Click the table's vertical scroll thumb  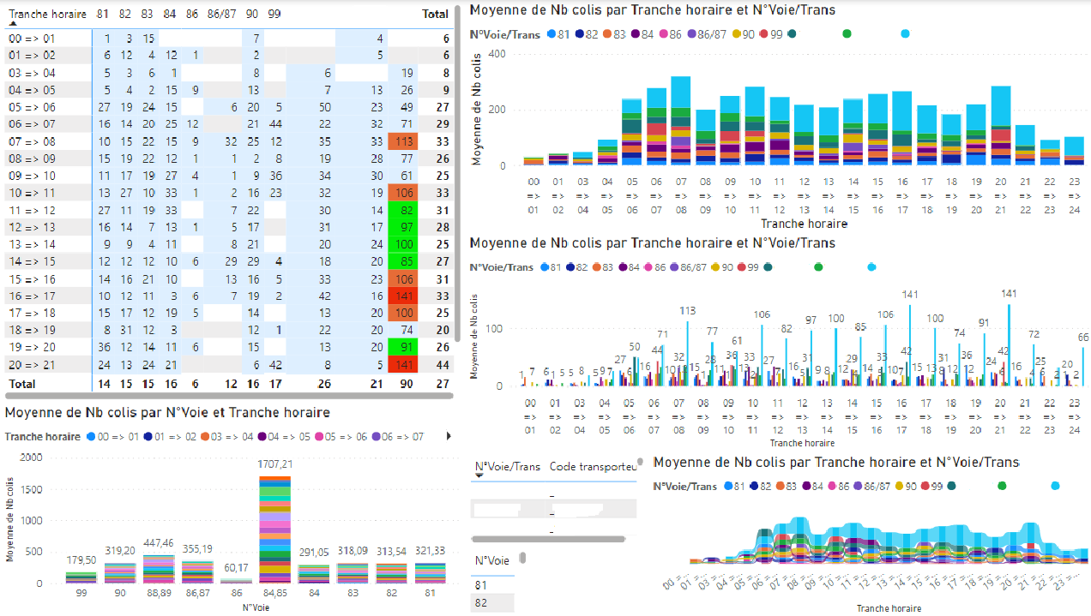tap(641, 463)
